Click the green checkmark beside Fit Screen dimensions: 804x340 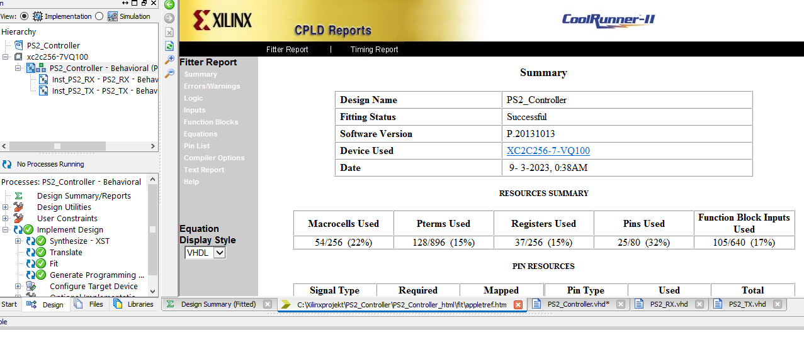[x=41, y=264]
